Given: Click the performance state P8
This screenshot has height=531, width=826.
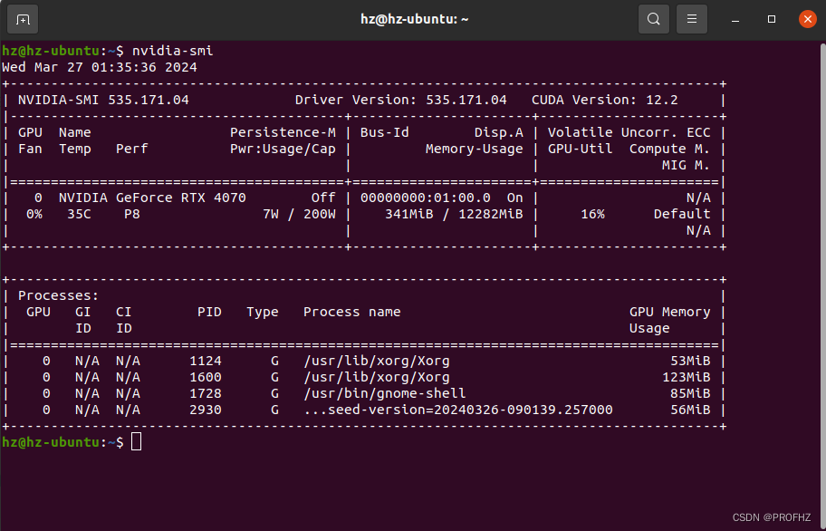Looking at the screenshot, I should (x=131, y=215).
